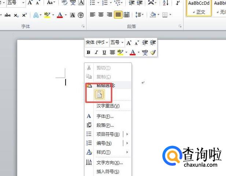Image resolution: width=226 pixels, height=176 pixels.
Task: Choose 汉字重选(V) from context menu
Action: [x=108, y=106]
